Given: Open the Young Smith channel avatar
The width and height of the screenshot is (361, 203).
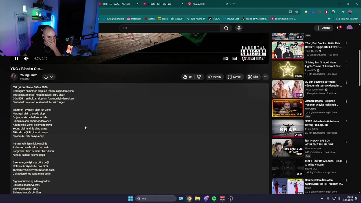Looking at the screenshot, I should [14, 77].
